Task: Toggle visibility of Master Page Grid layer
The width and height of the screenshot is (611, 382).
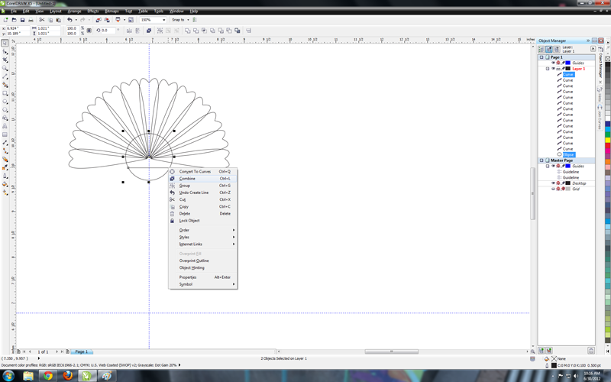Action: [x=554, y=189]
